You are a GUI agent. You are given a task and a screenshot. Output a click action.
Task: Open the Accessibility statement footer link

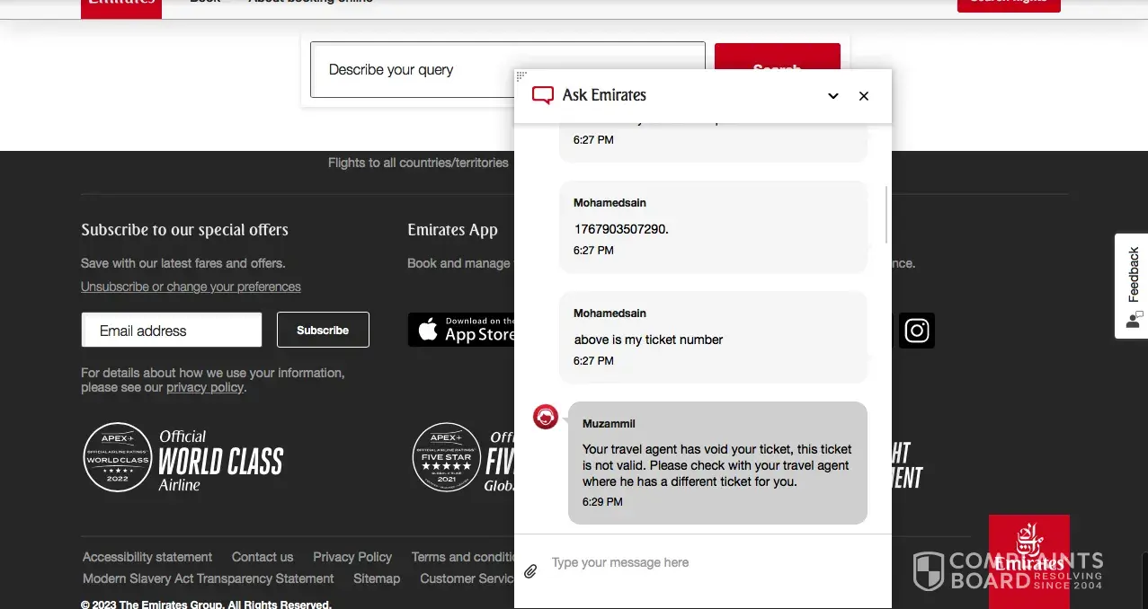(147, 557)
